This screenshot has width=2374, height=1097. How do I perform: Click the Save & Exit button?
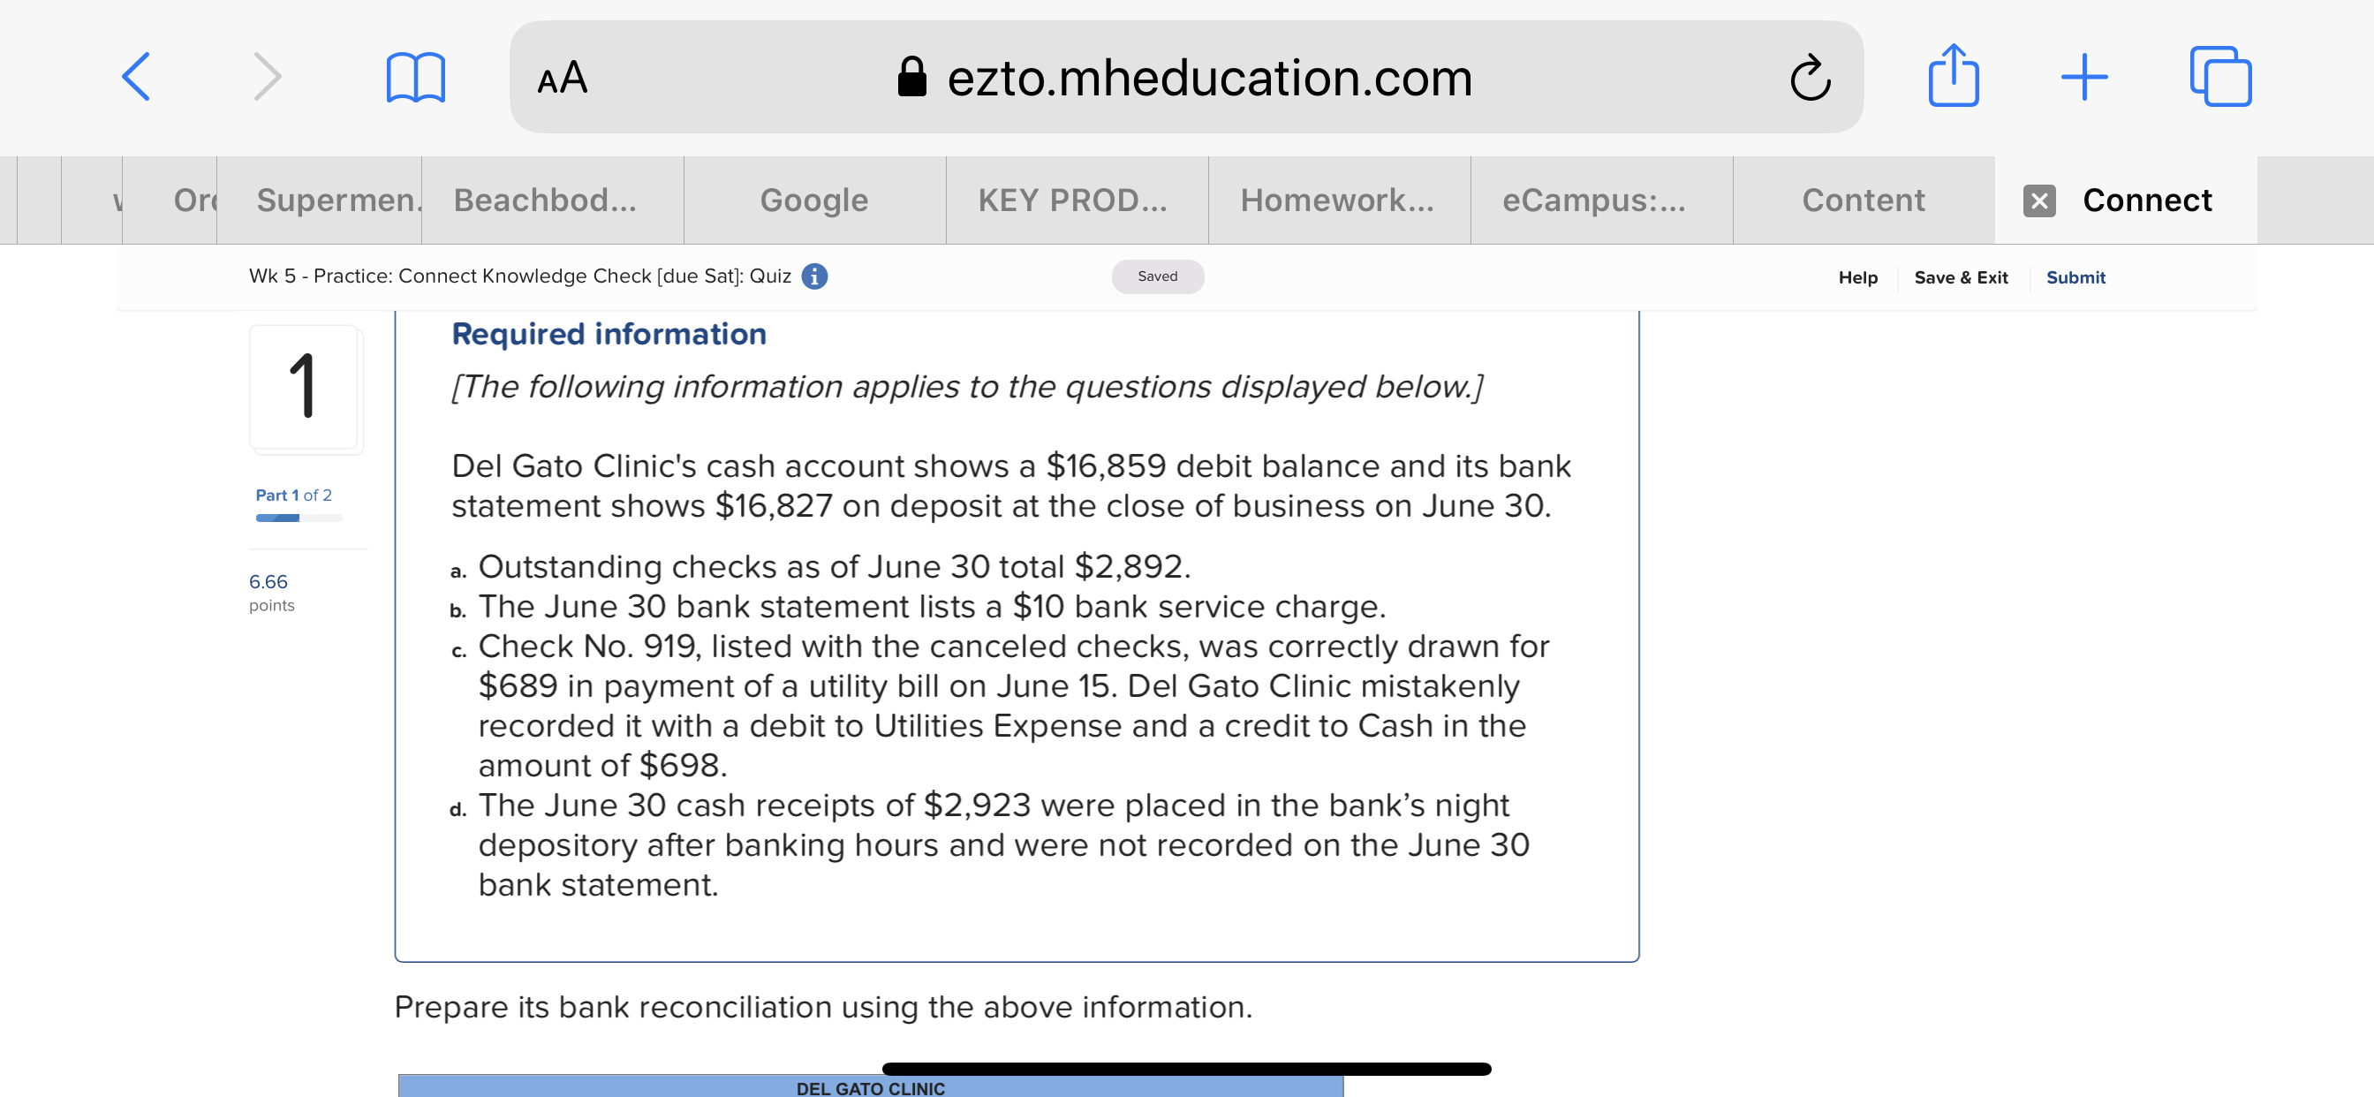pos(1960,277)
